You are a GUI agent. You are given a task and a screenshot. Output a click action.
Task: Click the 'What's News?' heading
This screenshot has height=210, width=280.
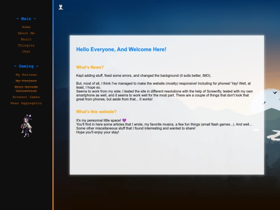pyautogui.click(x=90, y=67)
